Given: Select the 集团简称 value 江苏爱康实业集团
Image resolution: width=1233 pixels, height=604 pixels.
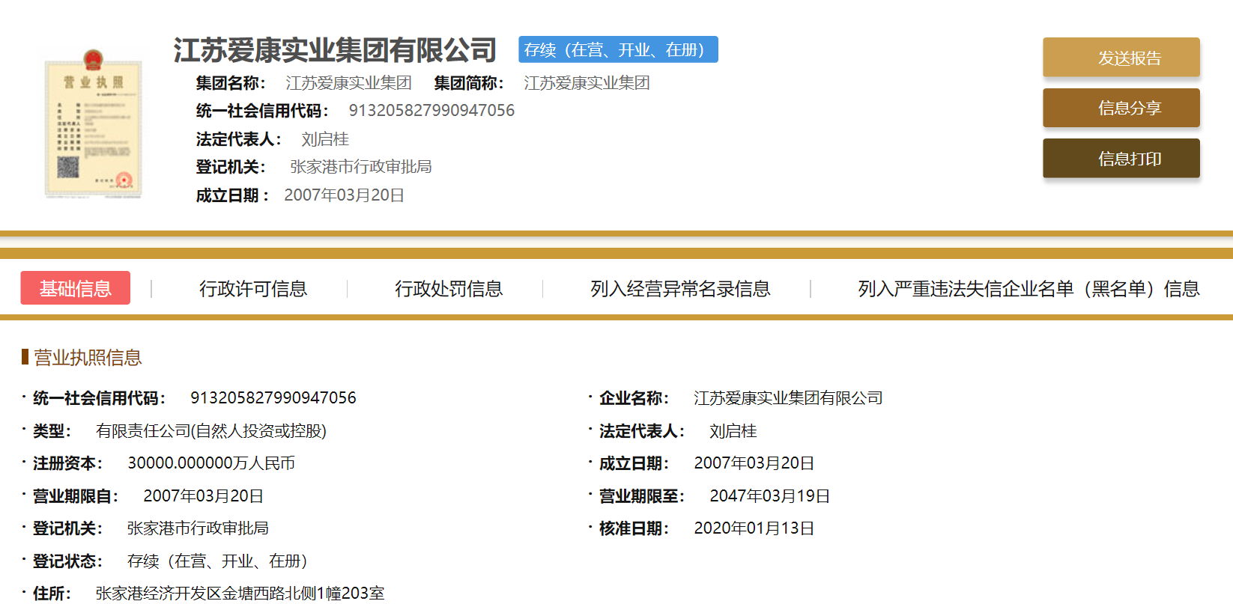Looking at the screenshot, I should (x=587, y=83).
